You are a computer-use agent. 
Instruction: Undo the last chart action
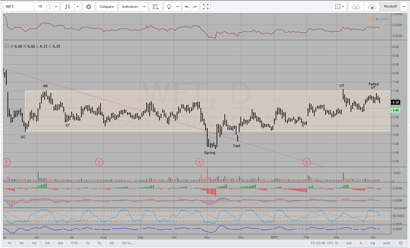point(187,7)
